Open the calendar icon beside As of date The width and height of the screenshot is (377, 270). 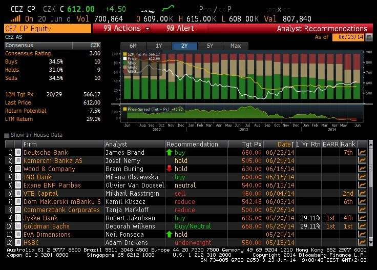click(369, 37)
